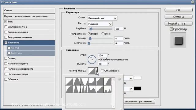
Task: Enable the Контур sub-effect checkbox
Action: pos(9,48)
